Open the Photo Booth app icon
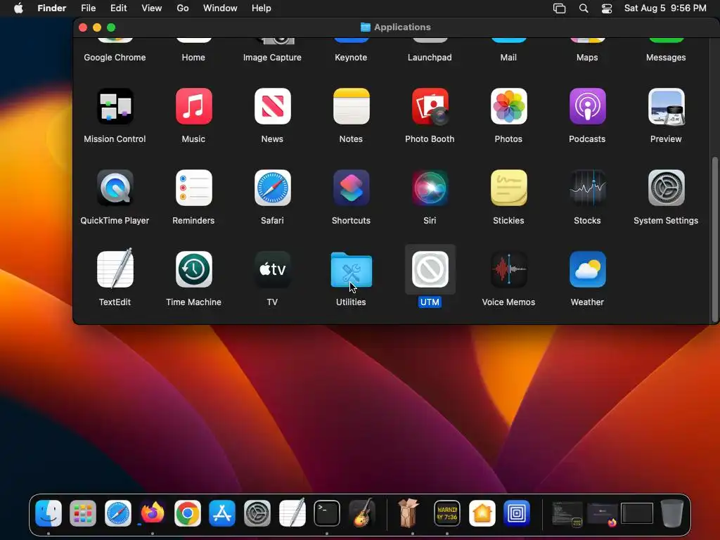 [x=430, y=107]
